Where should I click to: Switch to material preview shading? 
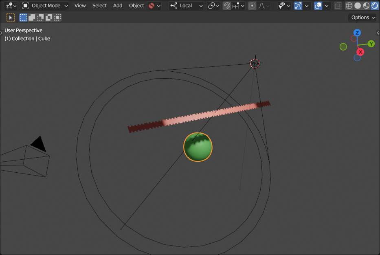(x=366, y=6)
